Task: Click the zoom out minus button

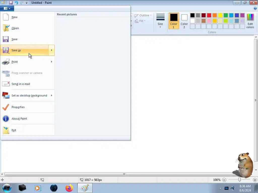Action: 224,180
